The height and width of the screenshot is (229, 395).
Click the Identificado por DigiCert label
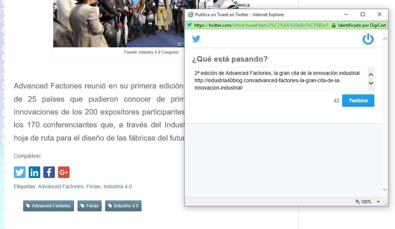(x=362, y=25)
